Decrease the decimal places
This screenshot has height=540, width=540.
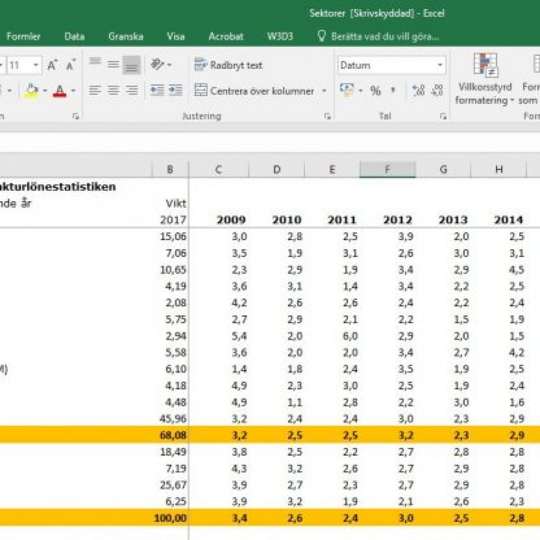[437, 90]
